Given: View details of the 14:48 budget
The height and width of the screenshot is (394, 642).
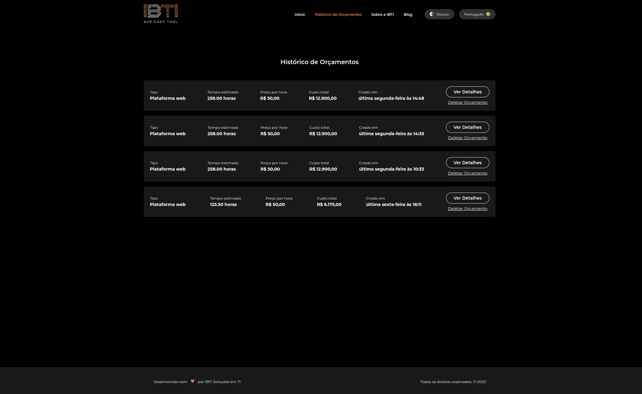Looking at the screenshot, I should point(467,92).
